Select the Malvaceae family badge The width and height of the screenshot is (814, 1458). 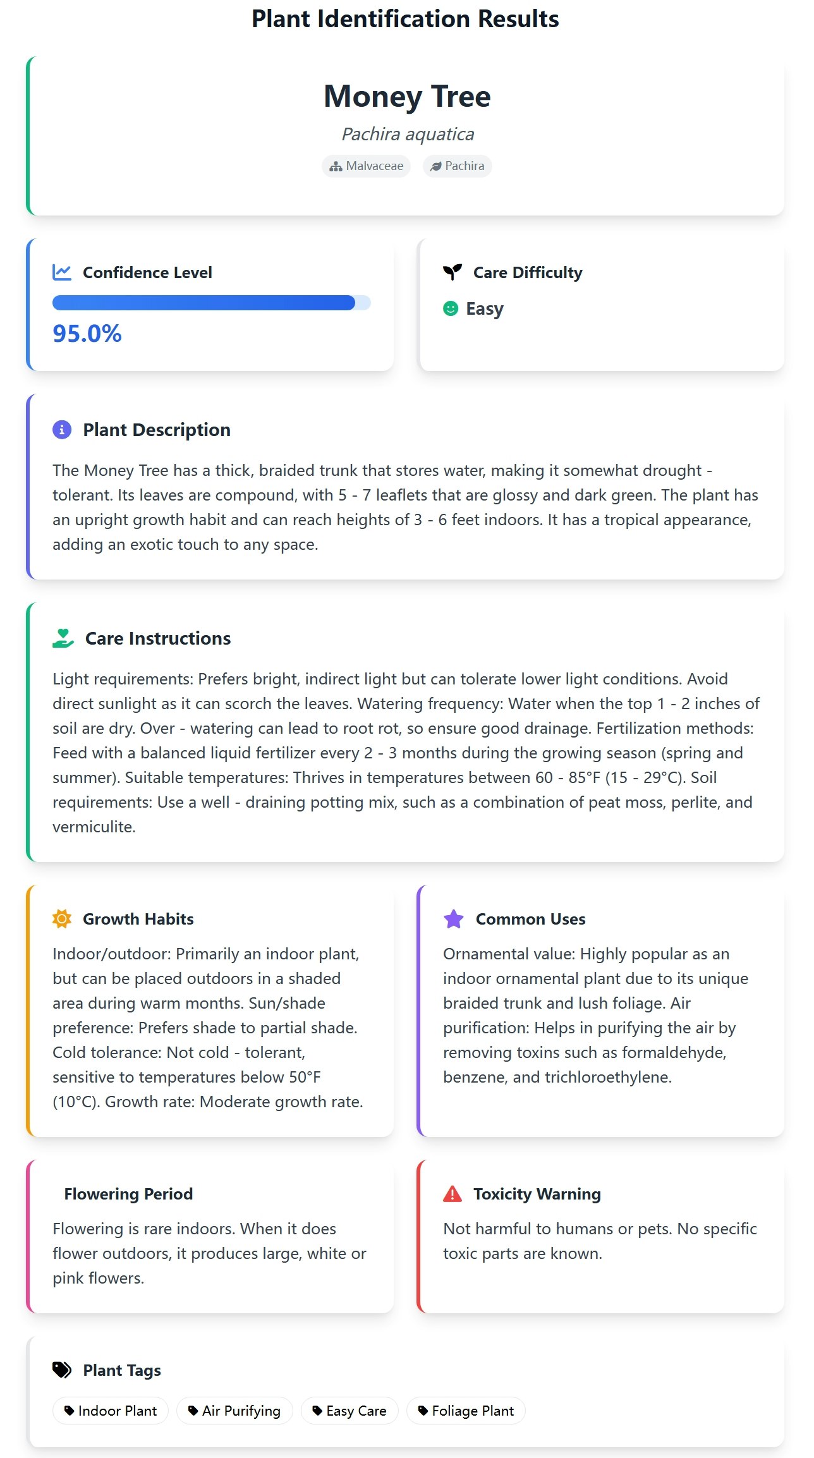(x=367, y=166)
